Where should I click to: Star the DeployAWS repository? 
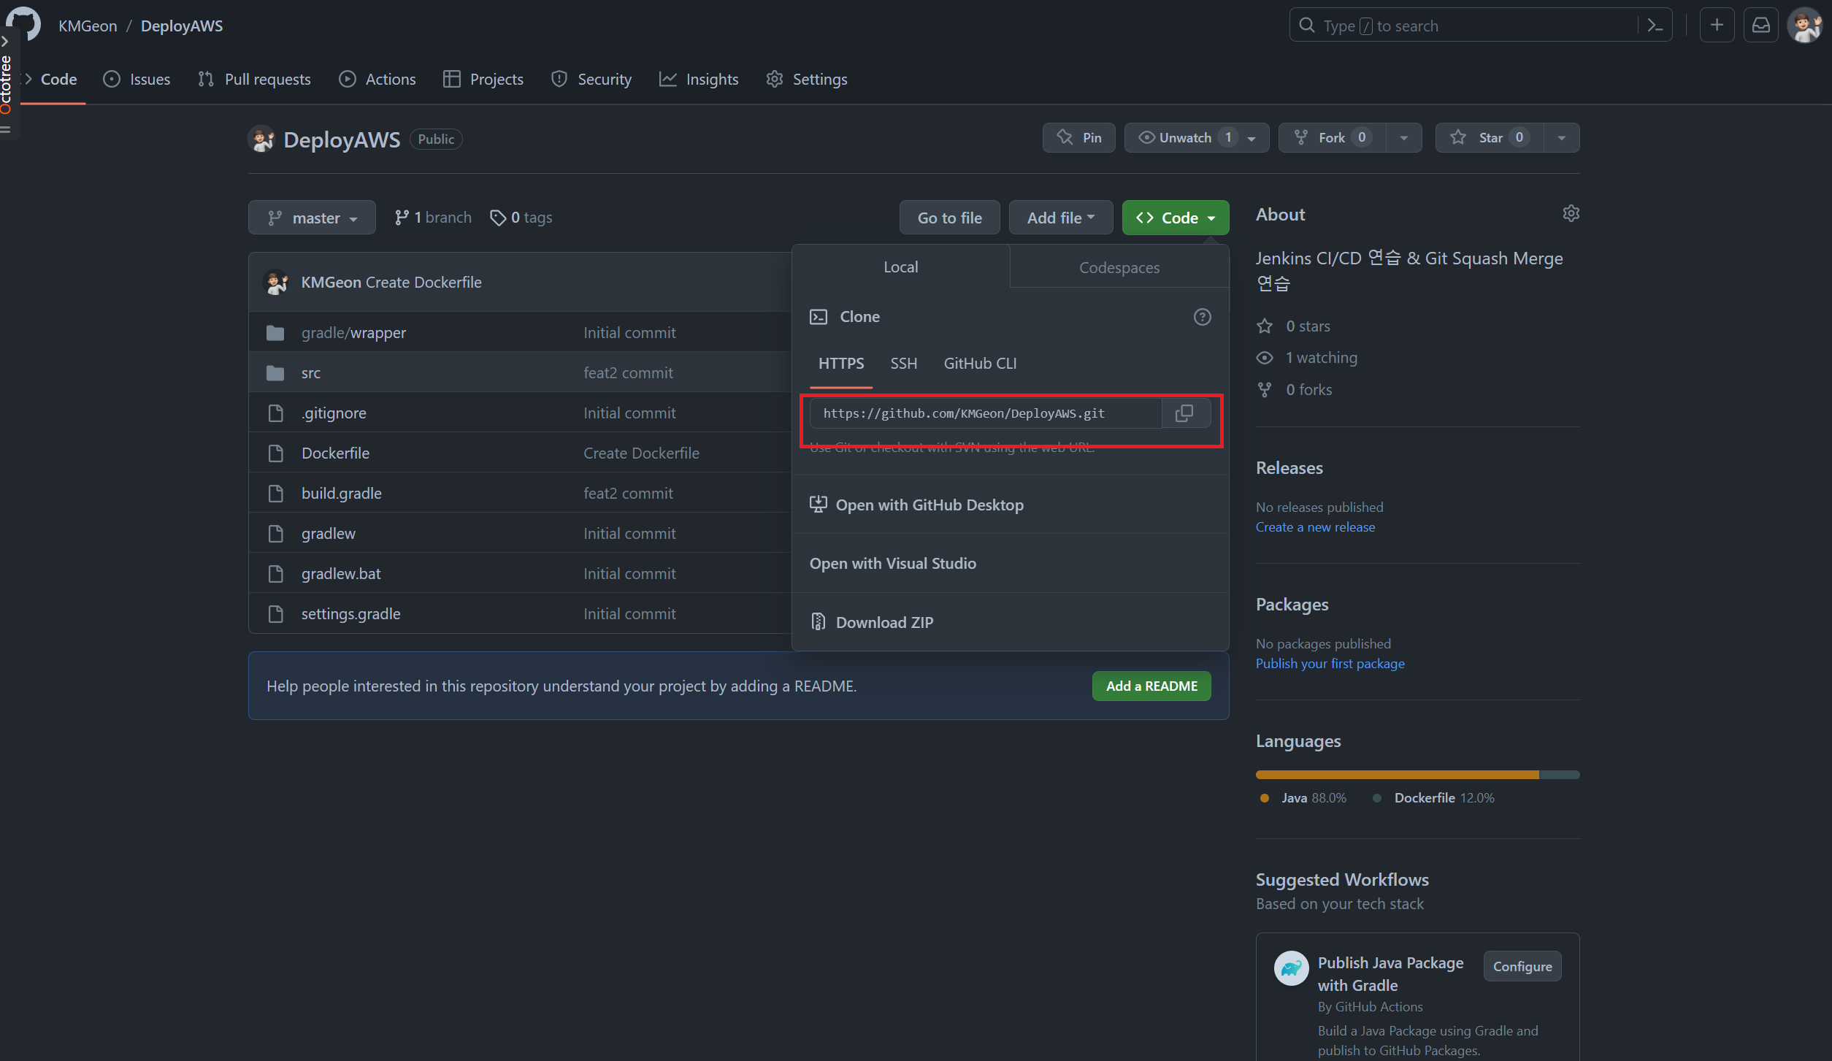click(x=1490, y=137)
